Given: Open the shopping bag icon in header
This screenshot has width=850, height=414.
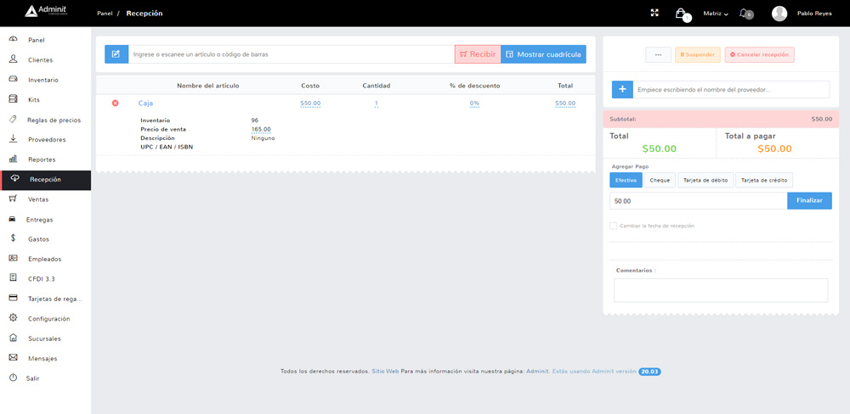Looking at the screenshot, I should (680, 13).
